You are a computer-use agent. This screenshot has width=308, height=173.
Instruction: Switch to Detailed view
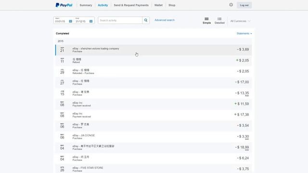point(219,21)
